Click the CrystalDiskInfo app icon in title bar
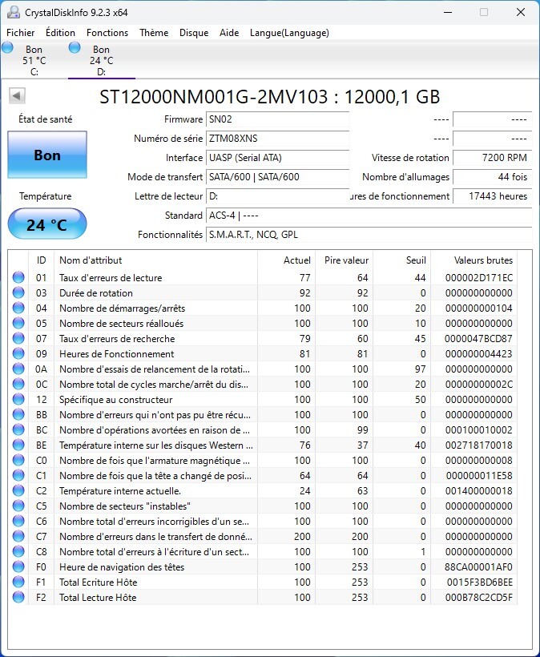The image size is (540, 657). [14, 12]
